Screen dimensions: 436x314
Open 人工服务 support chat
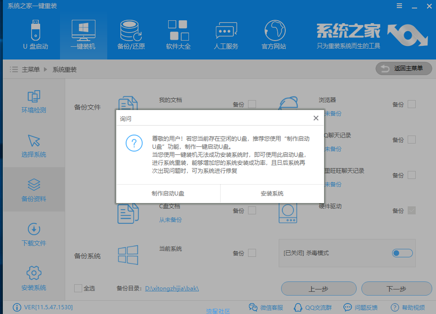(226, 35)
